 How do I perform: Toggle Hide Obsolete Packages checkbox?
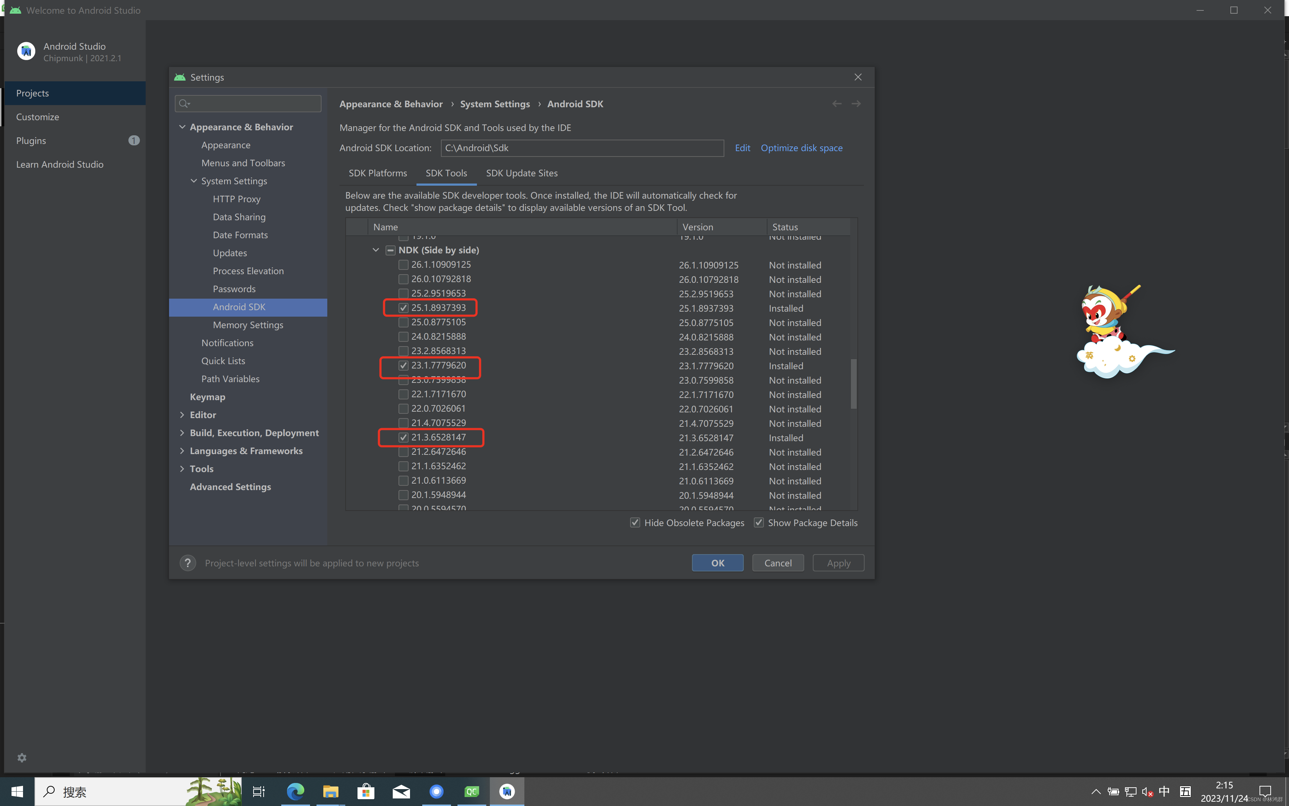pos(635,522)
